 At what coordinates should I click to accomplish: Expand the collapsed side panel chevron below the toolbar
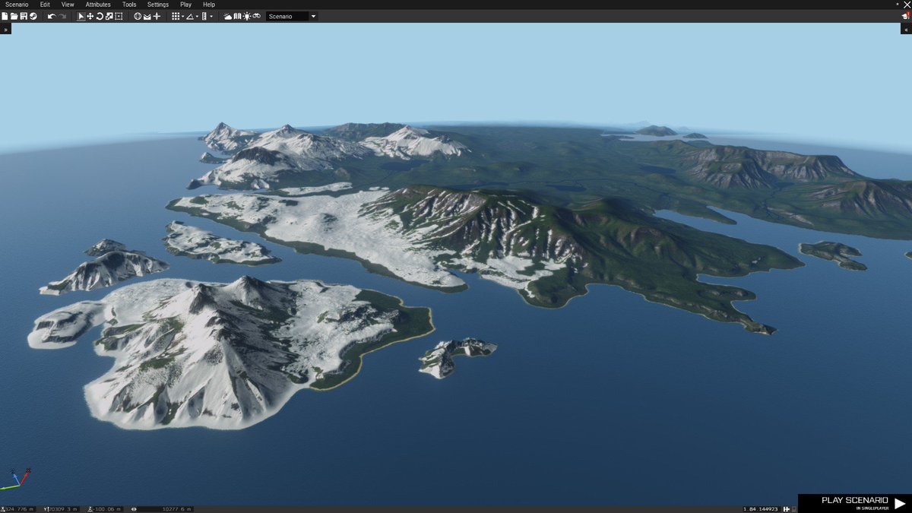(5, 28)
